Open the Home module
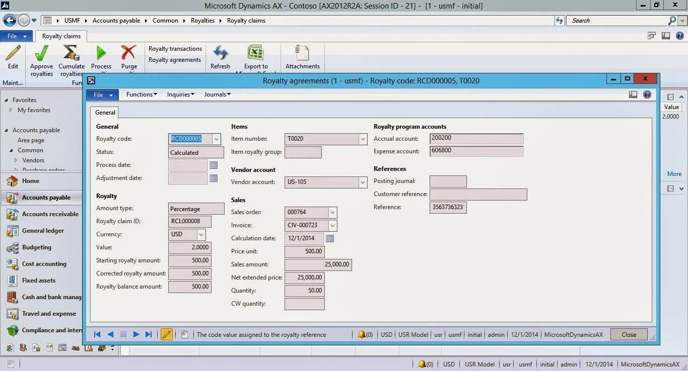This screenshot has width=688, height=371. [41, 181]
